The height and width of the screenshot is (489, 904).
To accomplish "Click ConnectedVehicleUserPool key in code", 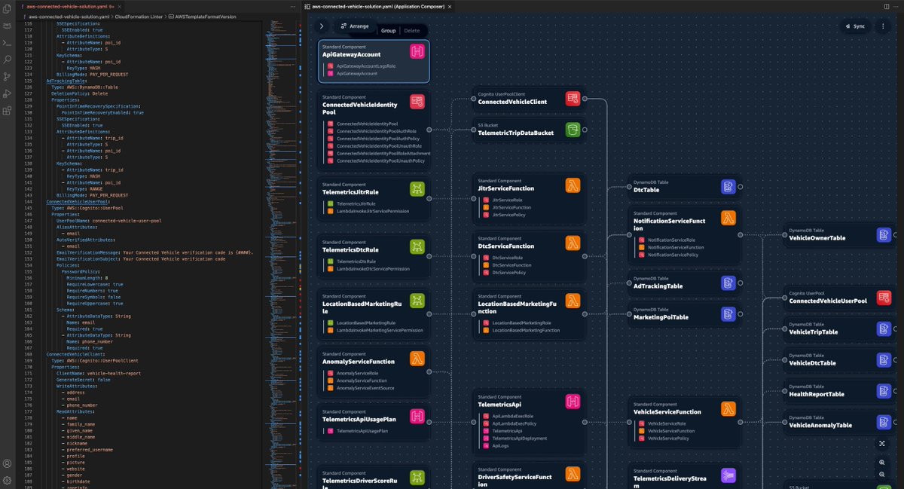I will pos(78,202).
